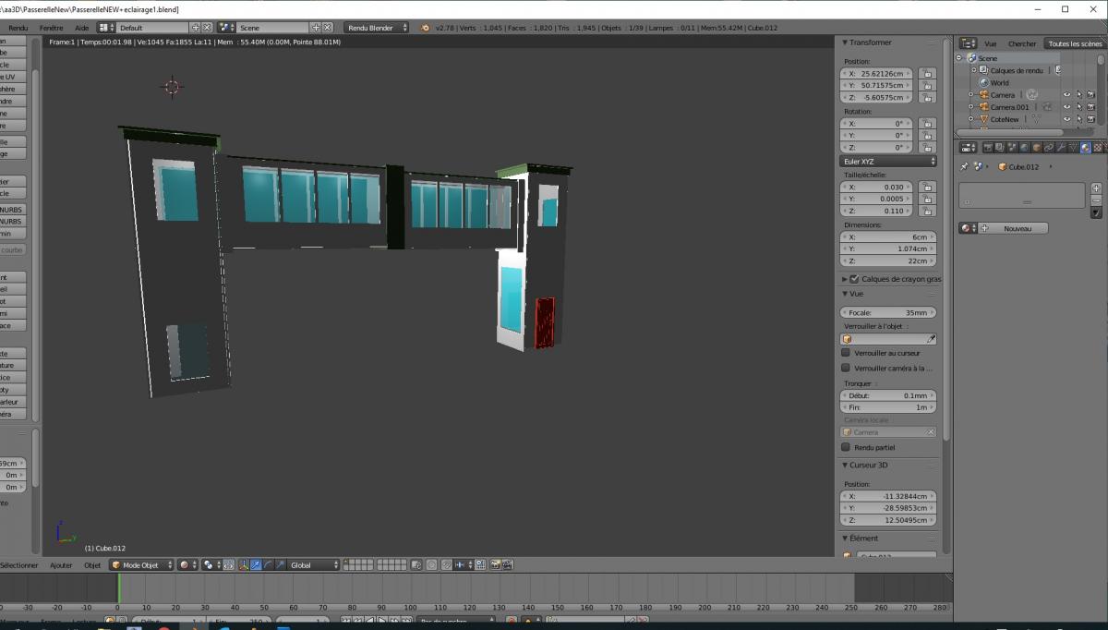Open the Material properties tab icon
Screen dimensions: 1108x630
tap(1084, 148)
